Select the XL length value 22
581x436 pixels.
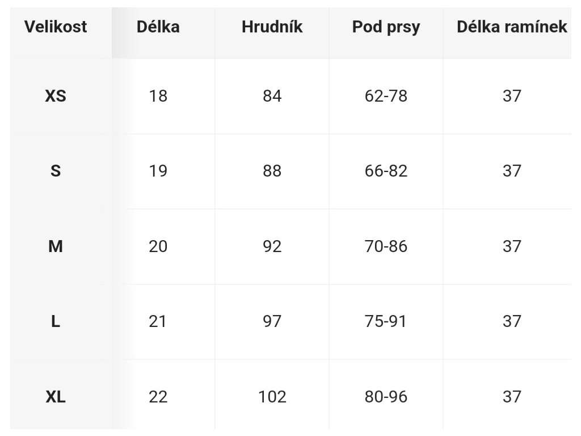click(158, 397)
